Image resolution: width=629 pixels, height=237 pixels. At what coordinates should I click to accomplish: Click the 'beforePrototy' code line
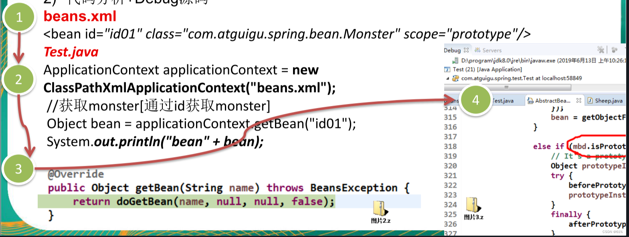coord(597,185)
